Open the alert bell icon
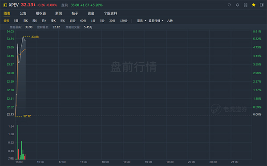 tap(237, 5)
